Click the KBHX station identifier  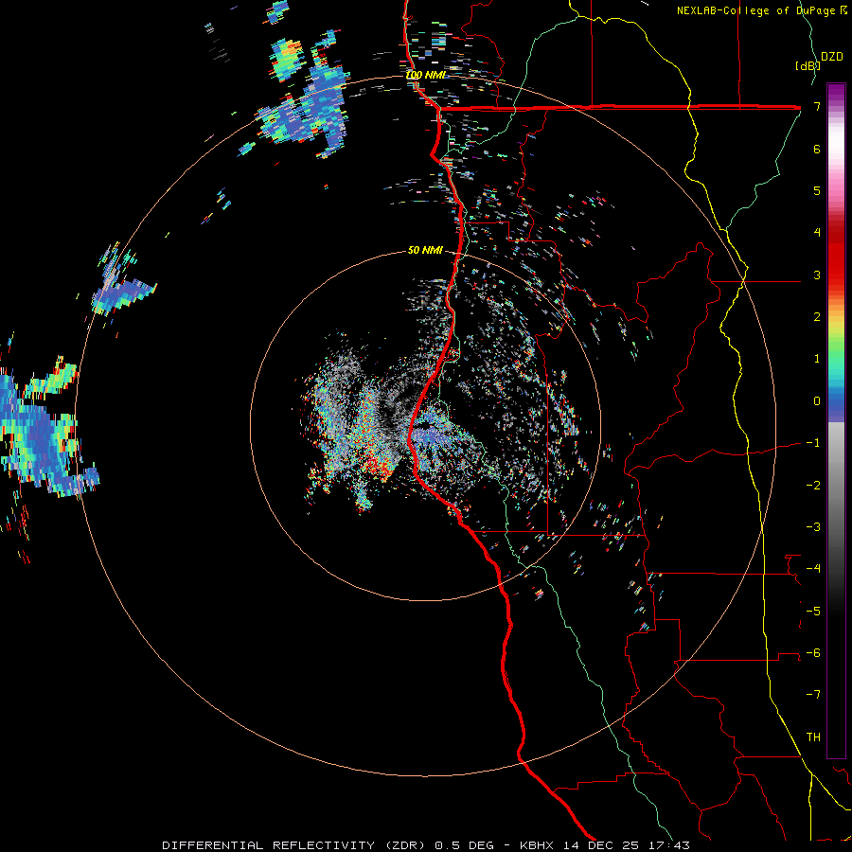(x=538, y=845)
